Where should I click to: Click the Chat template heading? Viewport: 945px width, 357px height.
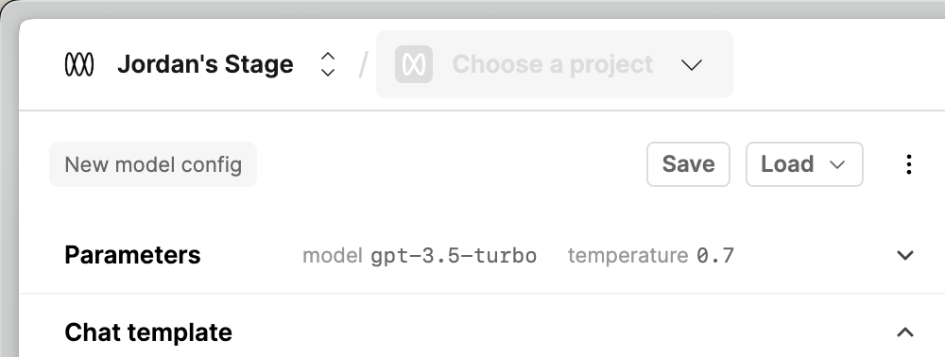(x=148, y=332)
